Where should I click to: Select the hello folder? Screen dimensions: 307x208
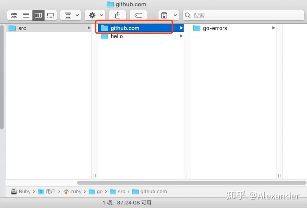point(117,36)
